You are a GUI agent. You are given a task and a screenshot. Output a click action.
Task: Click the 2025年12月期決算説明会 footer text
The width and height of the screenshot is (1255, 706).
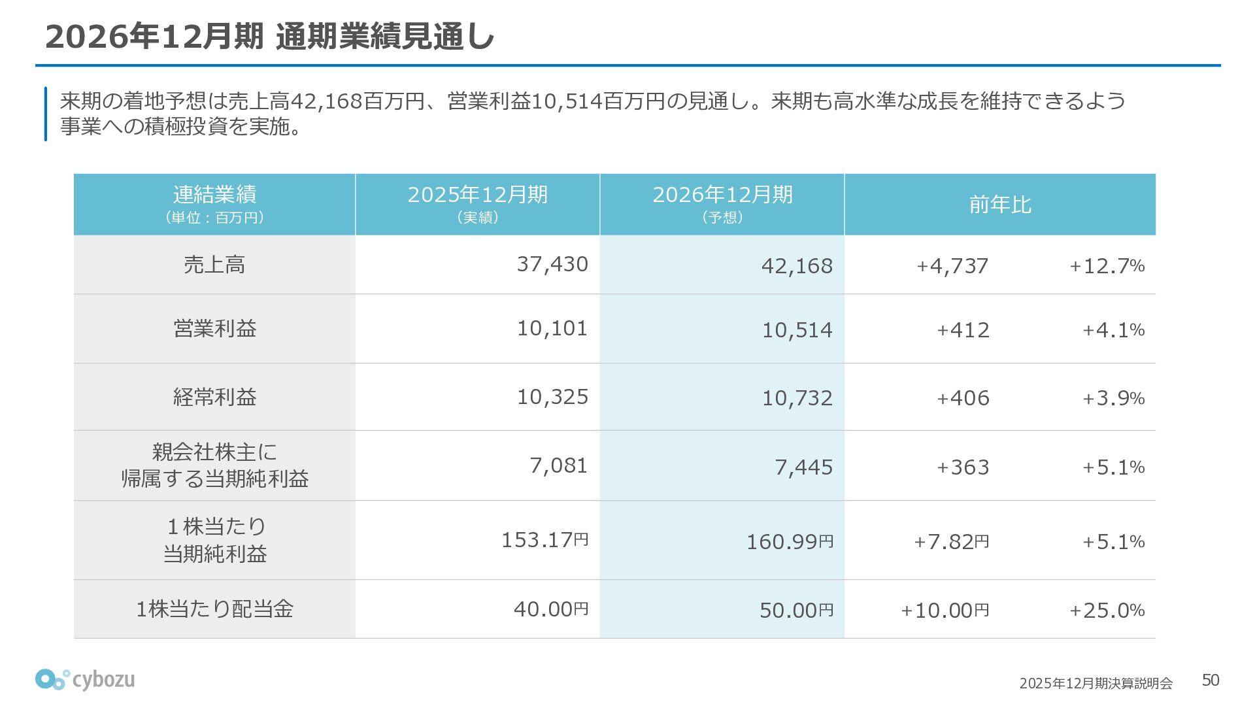[x=1096, y=683]
